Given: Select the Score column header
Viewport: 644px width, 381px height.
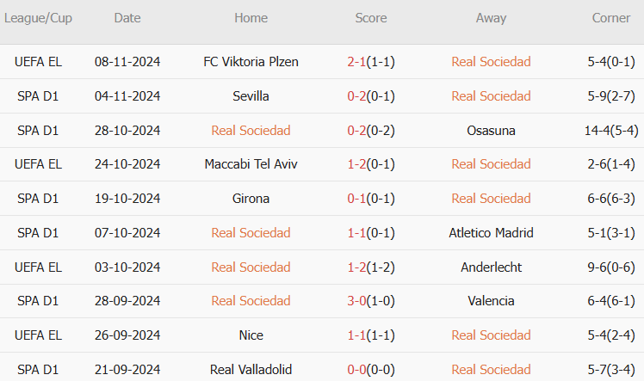Looking at the screenshot, I should point(371,18).
